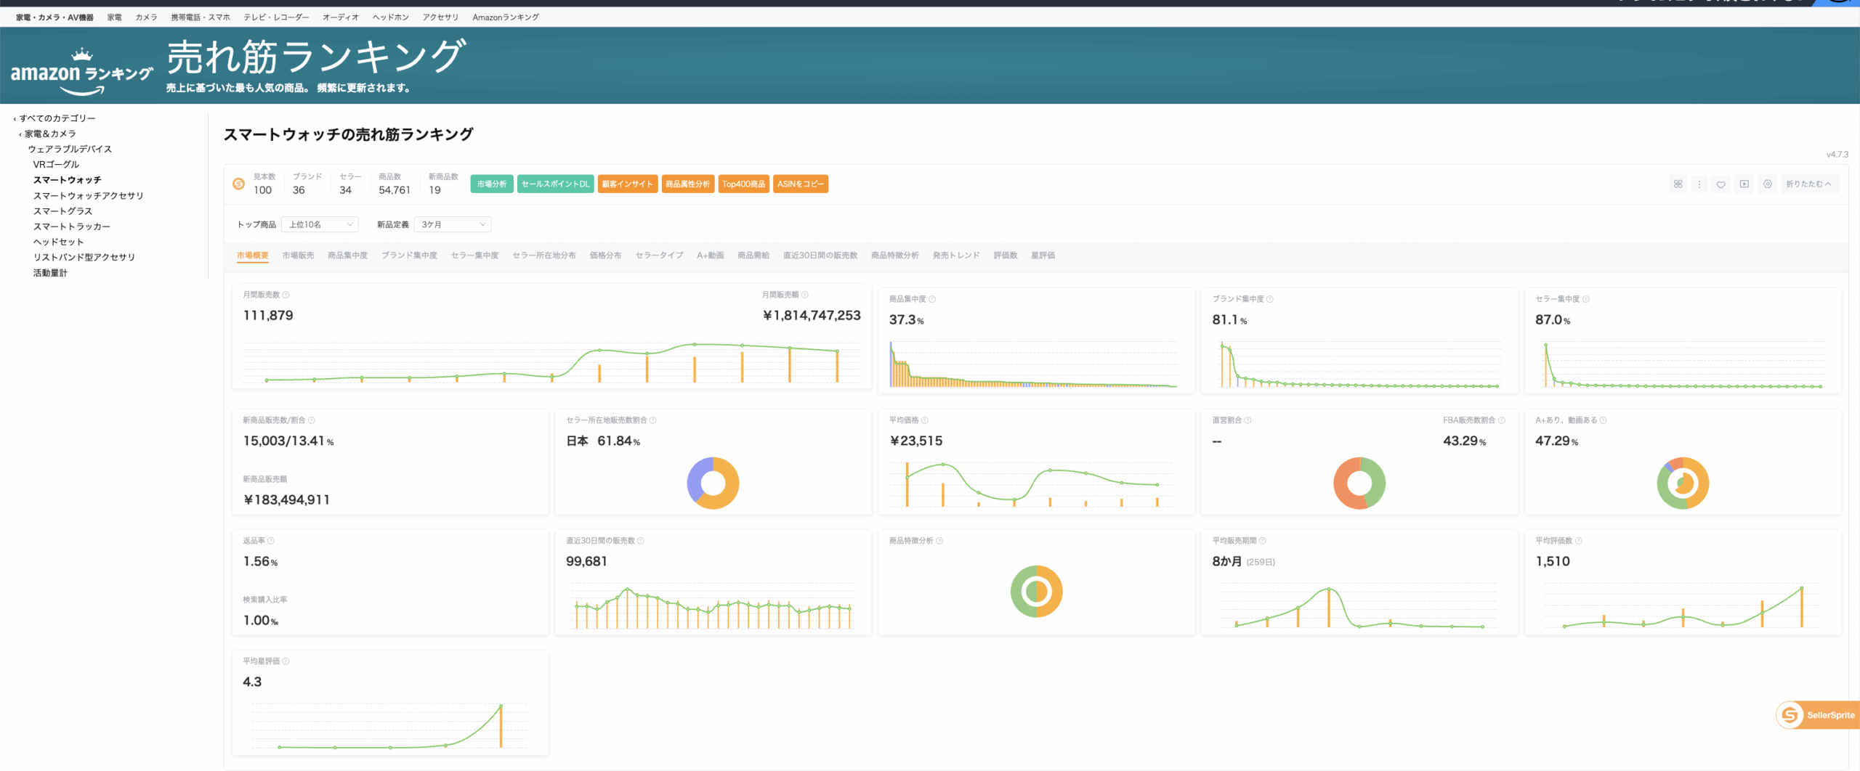
Task: Click the floating SellerSprite badge
Action: 1818,715
